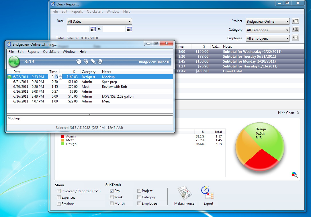This screenshot has width=311, height=217.
Task: Open the start date calendar picker
Action: pyautogui.click(x=93, y=29)
